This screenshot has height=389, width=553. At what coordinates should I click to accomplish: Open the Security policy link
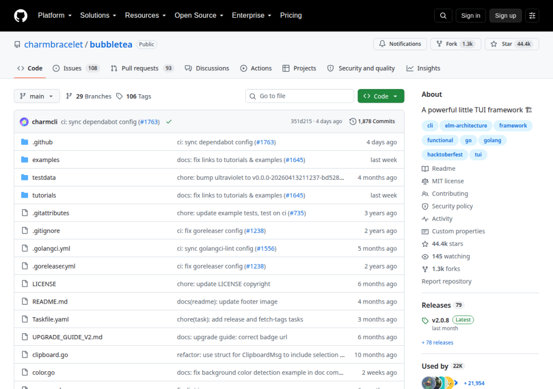coord(447,206)
